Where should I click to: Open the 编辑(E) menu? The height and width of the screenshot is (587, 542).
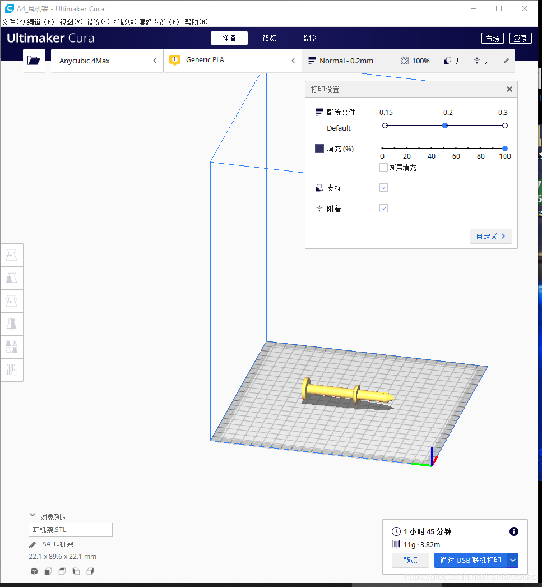(x=41, y=22)
